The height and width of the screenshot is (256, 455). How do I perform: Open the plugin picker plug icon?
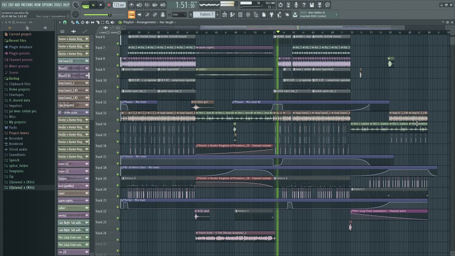[x=272, y=15]
